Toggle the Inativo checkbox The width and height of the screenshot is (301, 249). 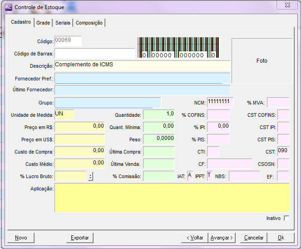[286, 218]
